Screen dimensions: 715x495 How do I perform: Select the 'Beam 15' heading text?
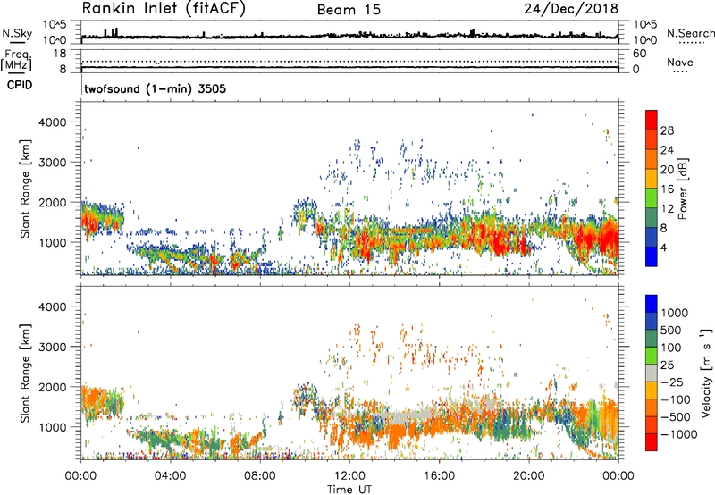(349, 10)
